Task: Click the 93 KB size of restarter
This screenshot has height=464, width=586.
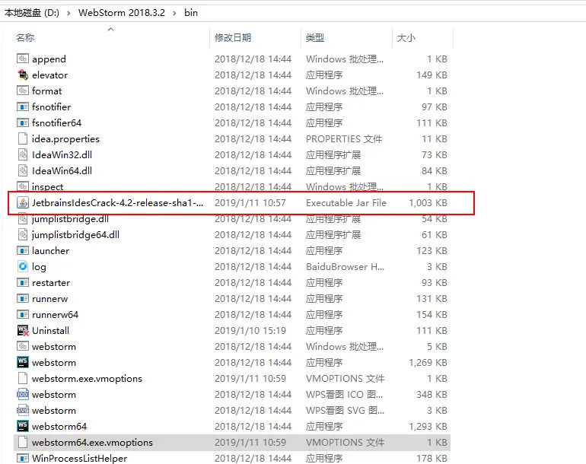Action: [435, 283]
